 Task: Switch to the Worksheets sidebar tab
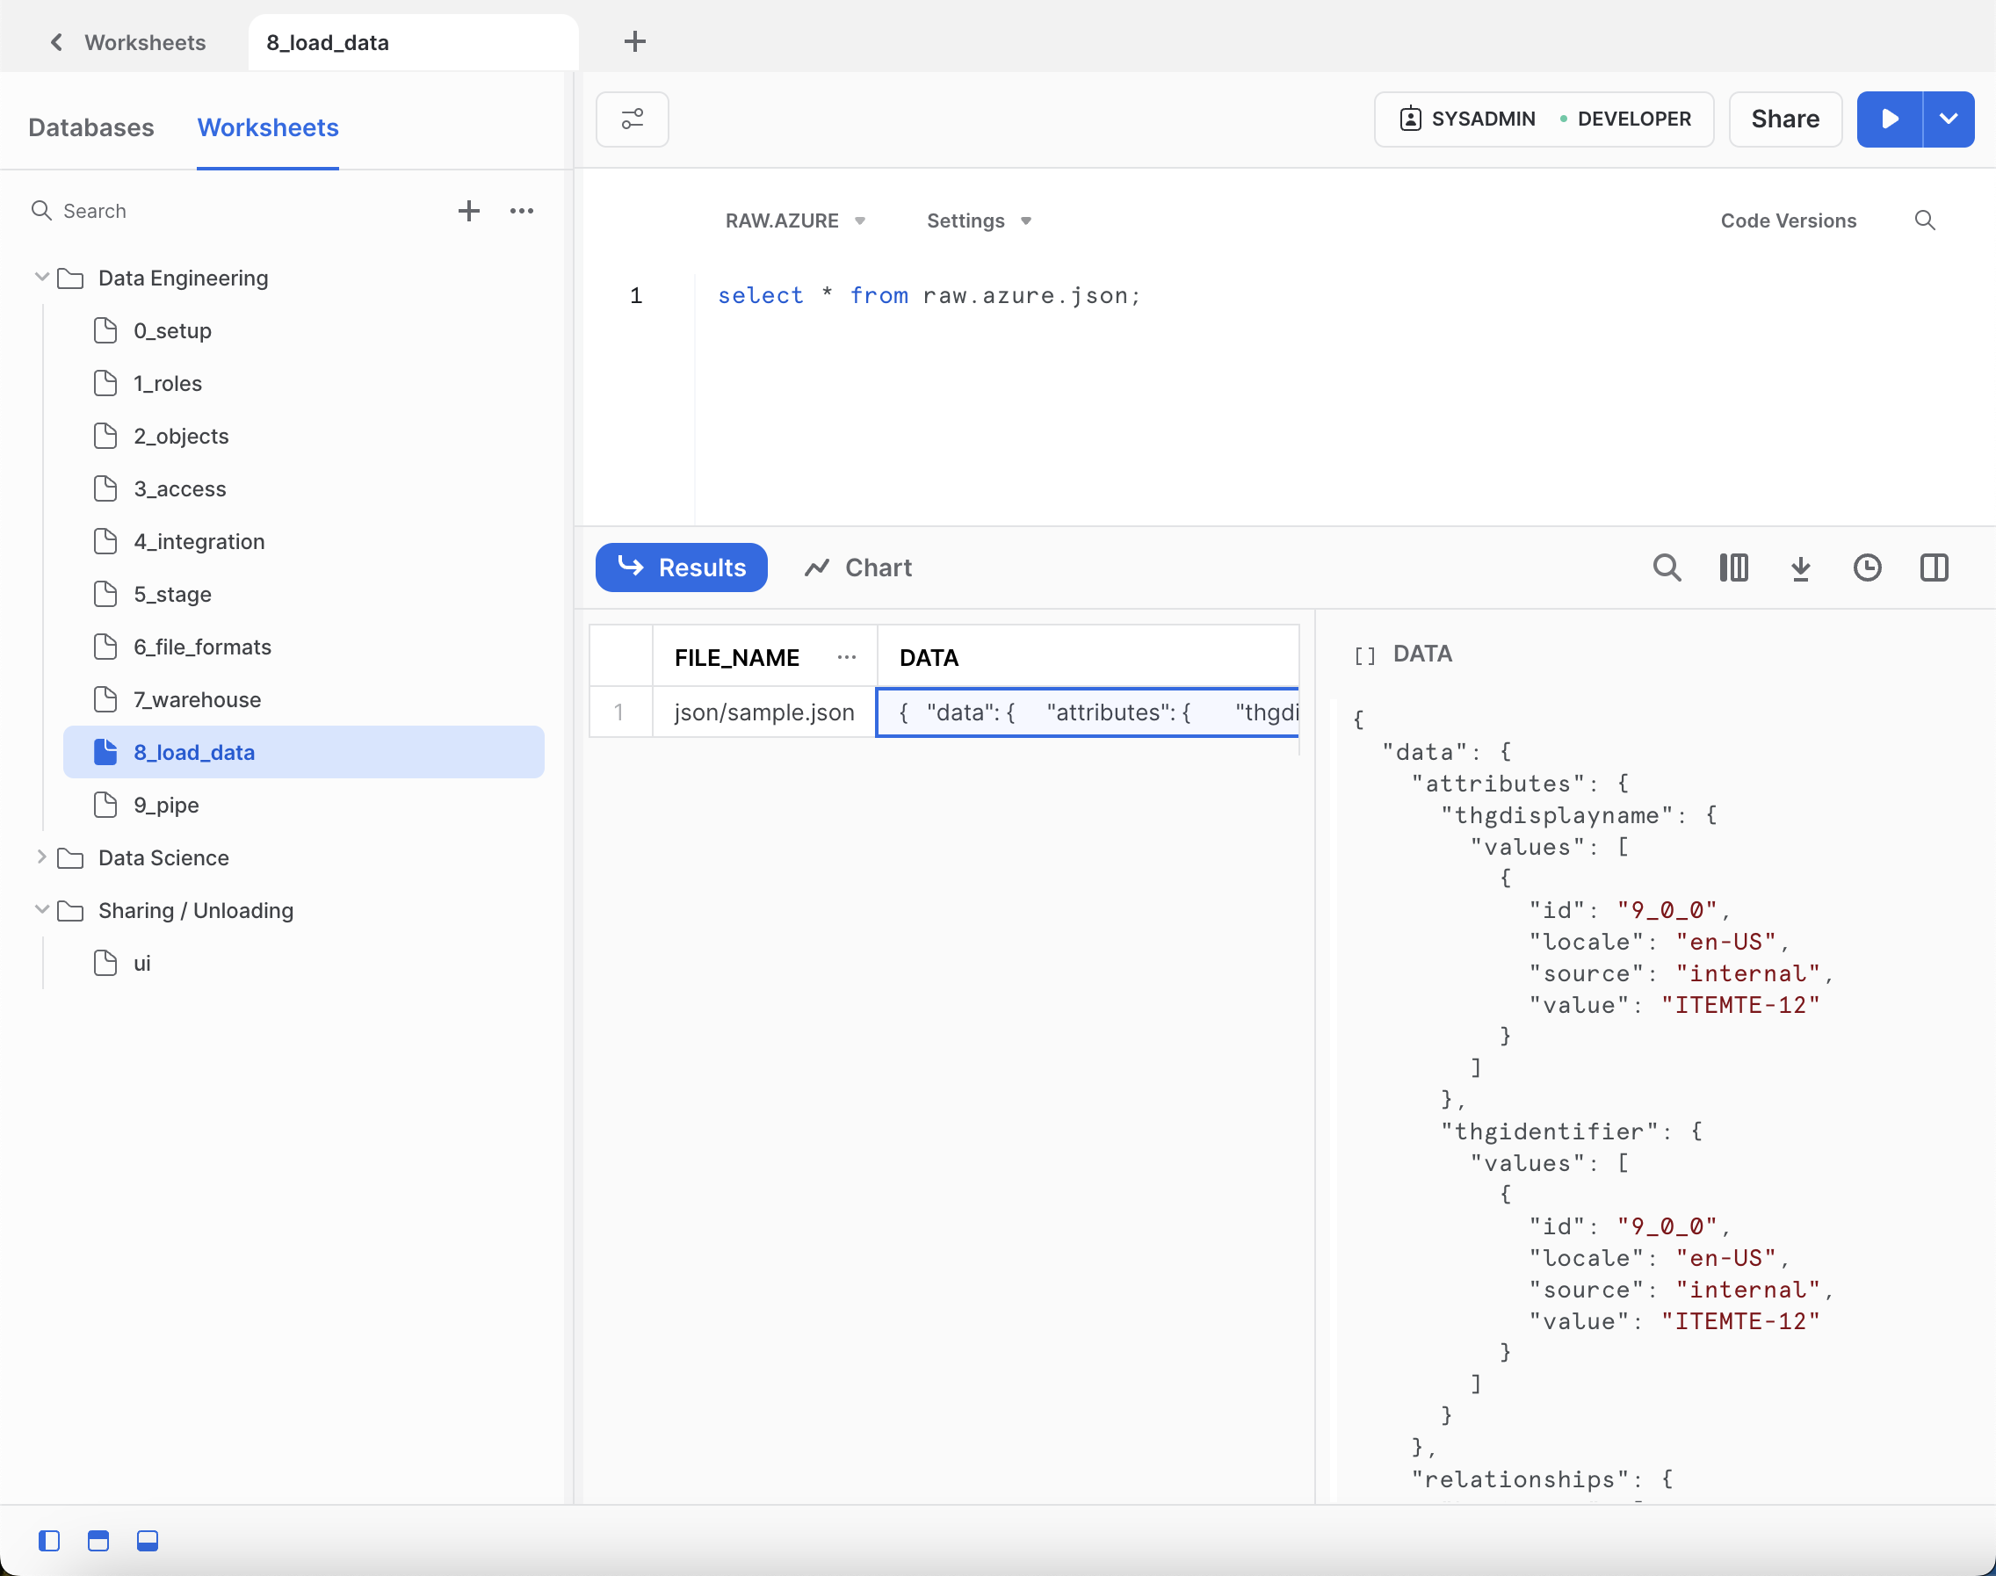[268, 127]
